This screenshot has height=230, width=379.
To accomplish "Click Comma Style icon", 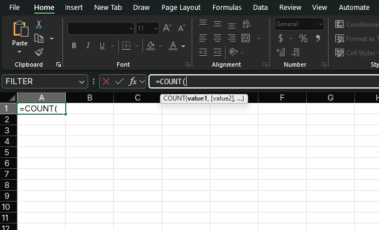I will [x=318, y=38].
